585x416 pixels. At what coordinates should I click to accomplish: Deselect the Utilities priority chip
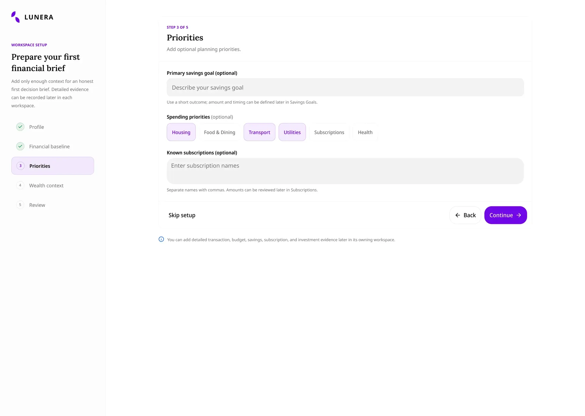292,132
